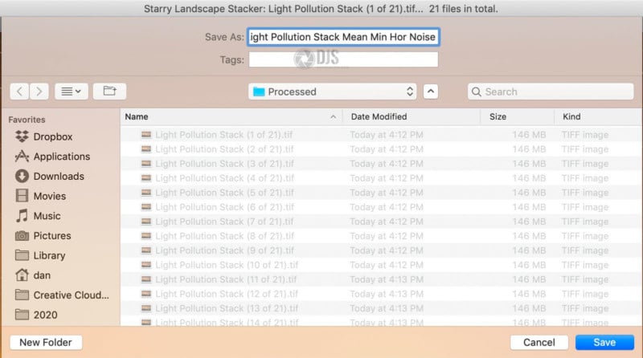
Task: Click the Search field
Action: coord(534,92)
